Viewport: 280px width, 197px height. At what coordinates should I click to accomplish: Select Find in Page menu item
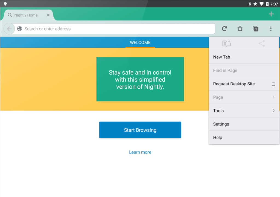(244, 70)
